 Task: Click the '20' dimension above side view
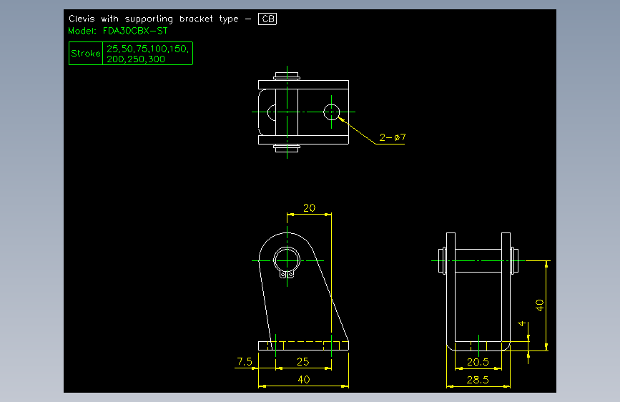pos(309,207)
